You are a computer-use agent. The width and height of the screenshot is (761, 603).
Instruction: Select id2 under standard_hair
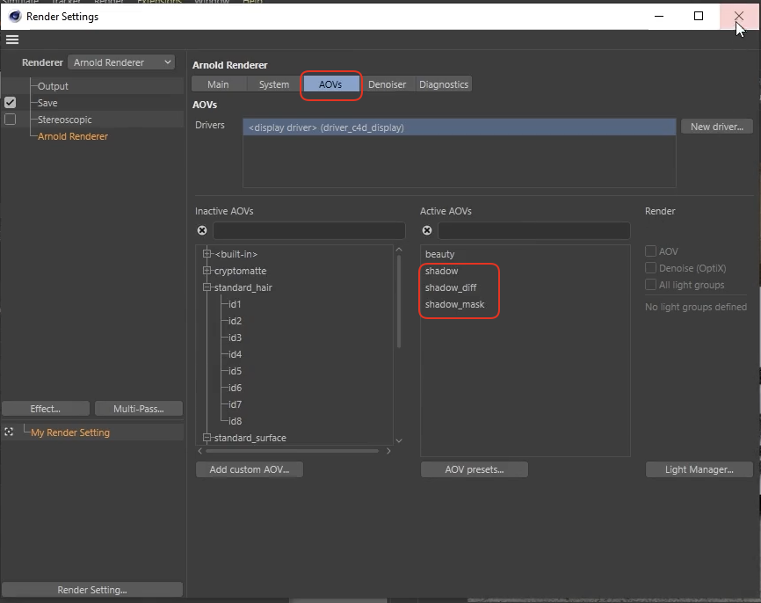tap(235, 321)
